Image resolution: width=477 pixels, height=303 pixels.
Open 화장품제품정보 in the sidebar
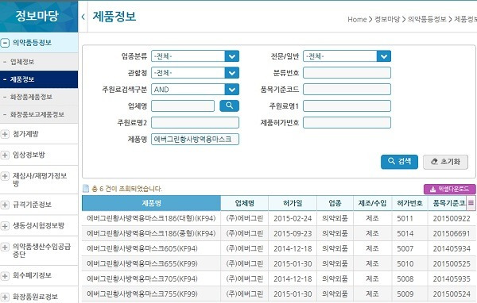(39, 97)
